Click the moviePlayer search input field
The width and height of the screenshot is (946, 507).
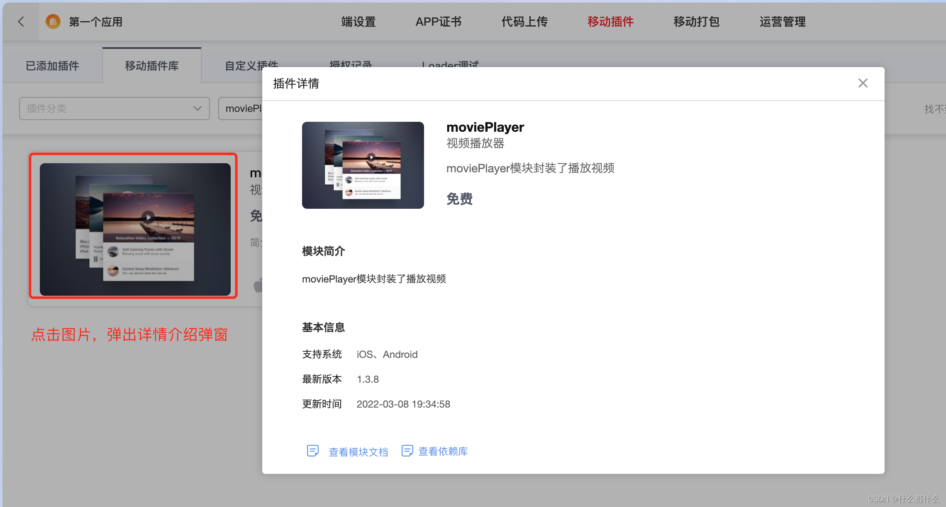[241, 109]
